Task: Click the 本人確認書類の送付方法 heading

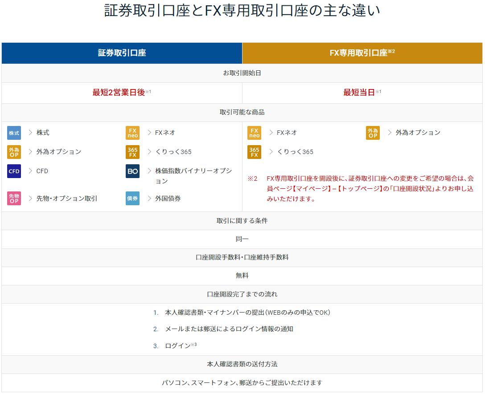Action: [x=242, y=364]
